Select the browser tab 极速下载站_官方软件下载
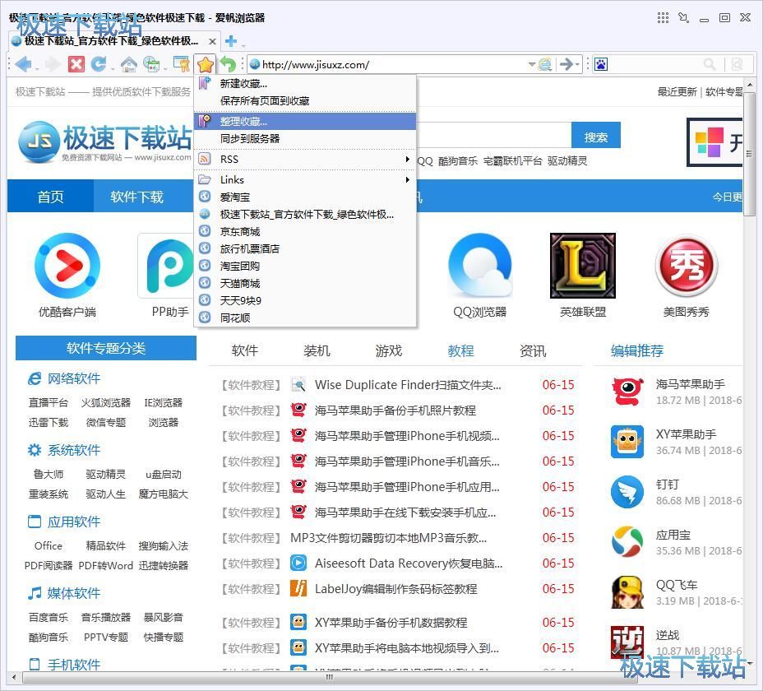This screenshot has height=691, width=763. pyautogui.click(x=112, y=41)
